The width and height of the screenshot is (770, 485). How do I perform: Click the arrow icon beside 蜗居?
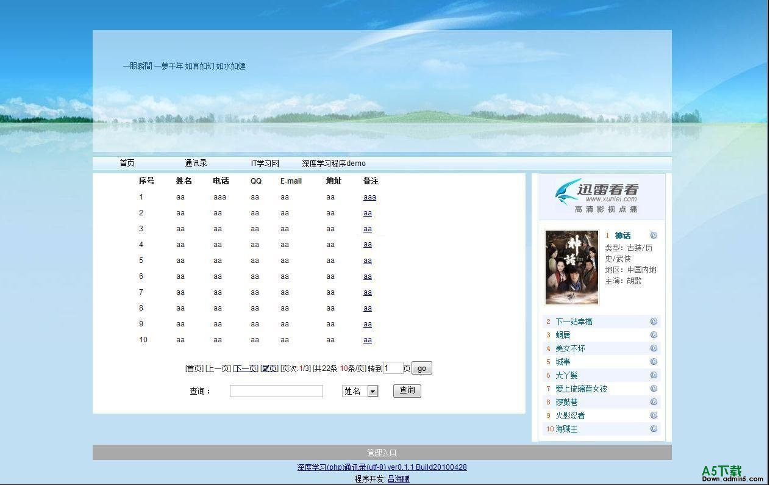tap(654, 335)
